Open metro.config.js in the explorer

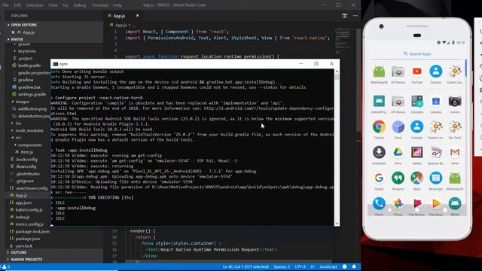[x=29, y=224]
